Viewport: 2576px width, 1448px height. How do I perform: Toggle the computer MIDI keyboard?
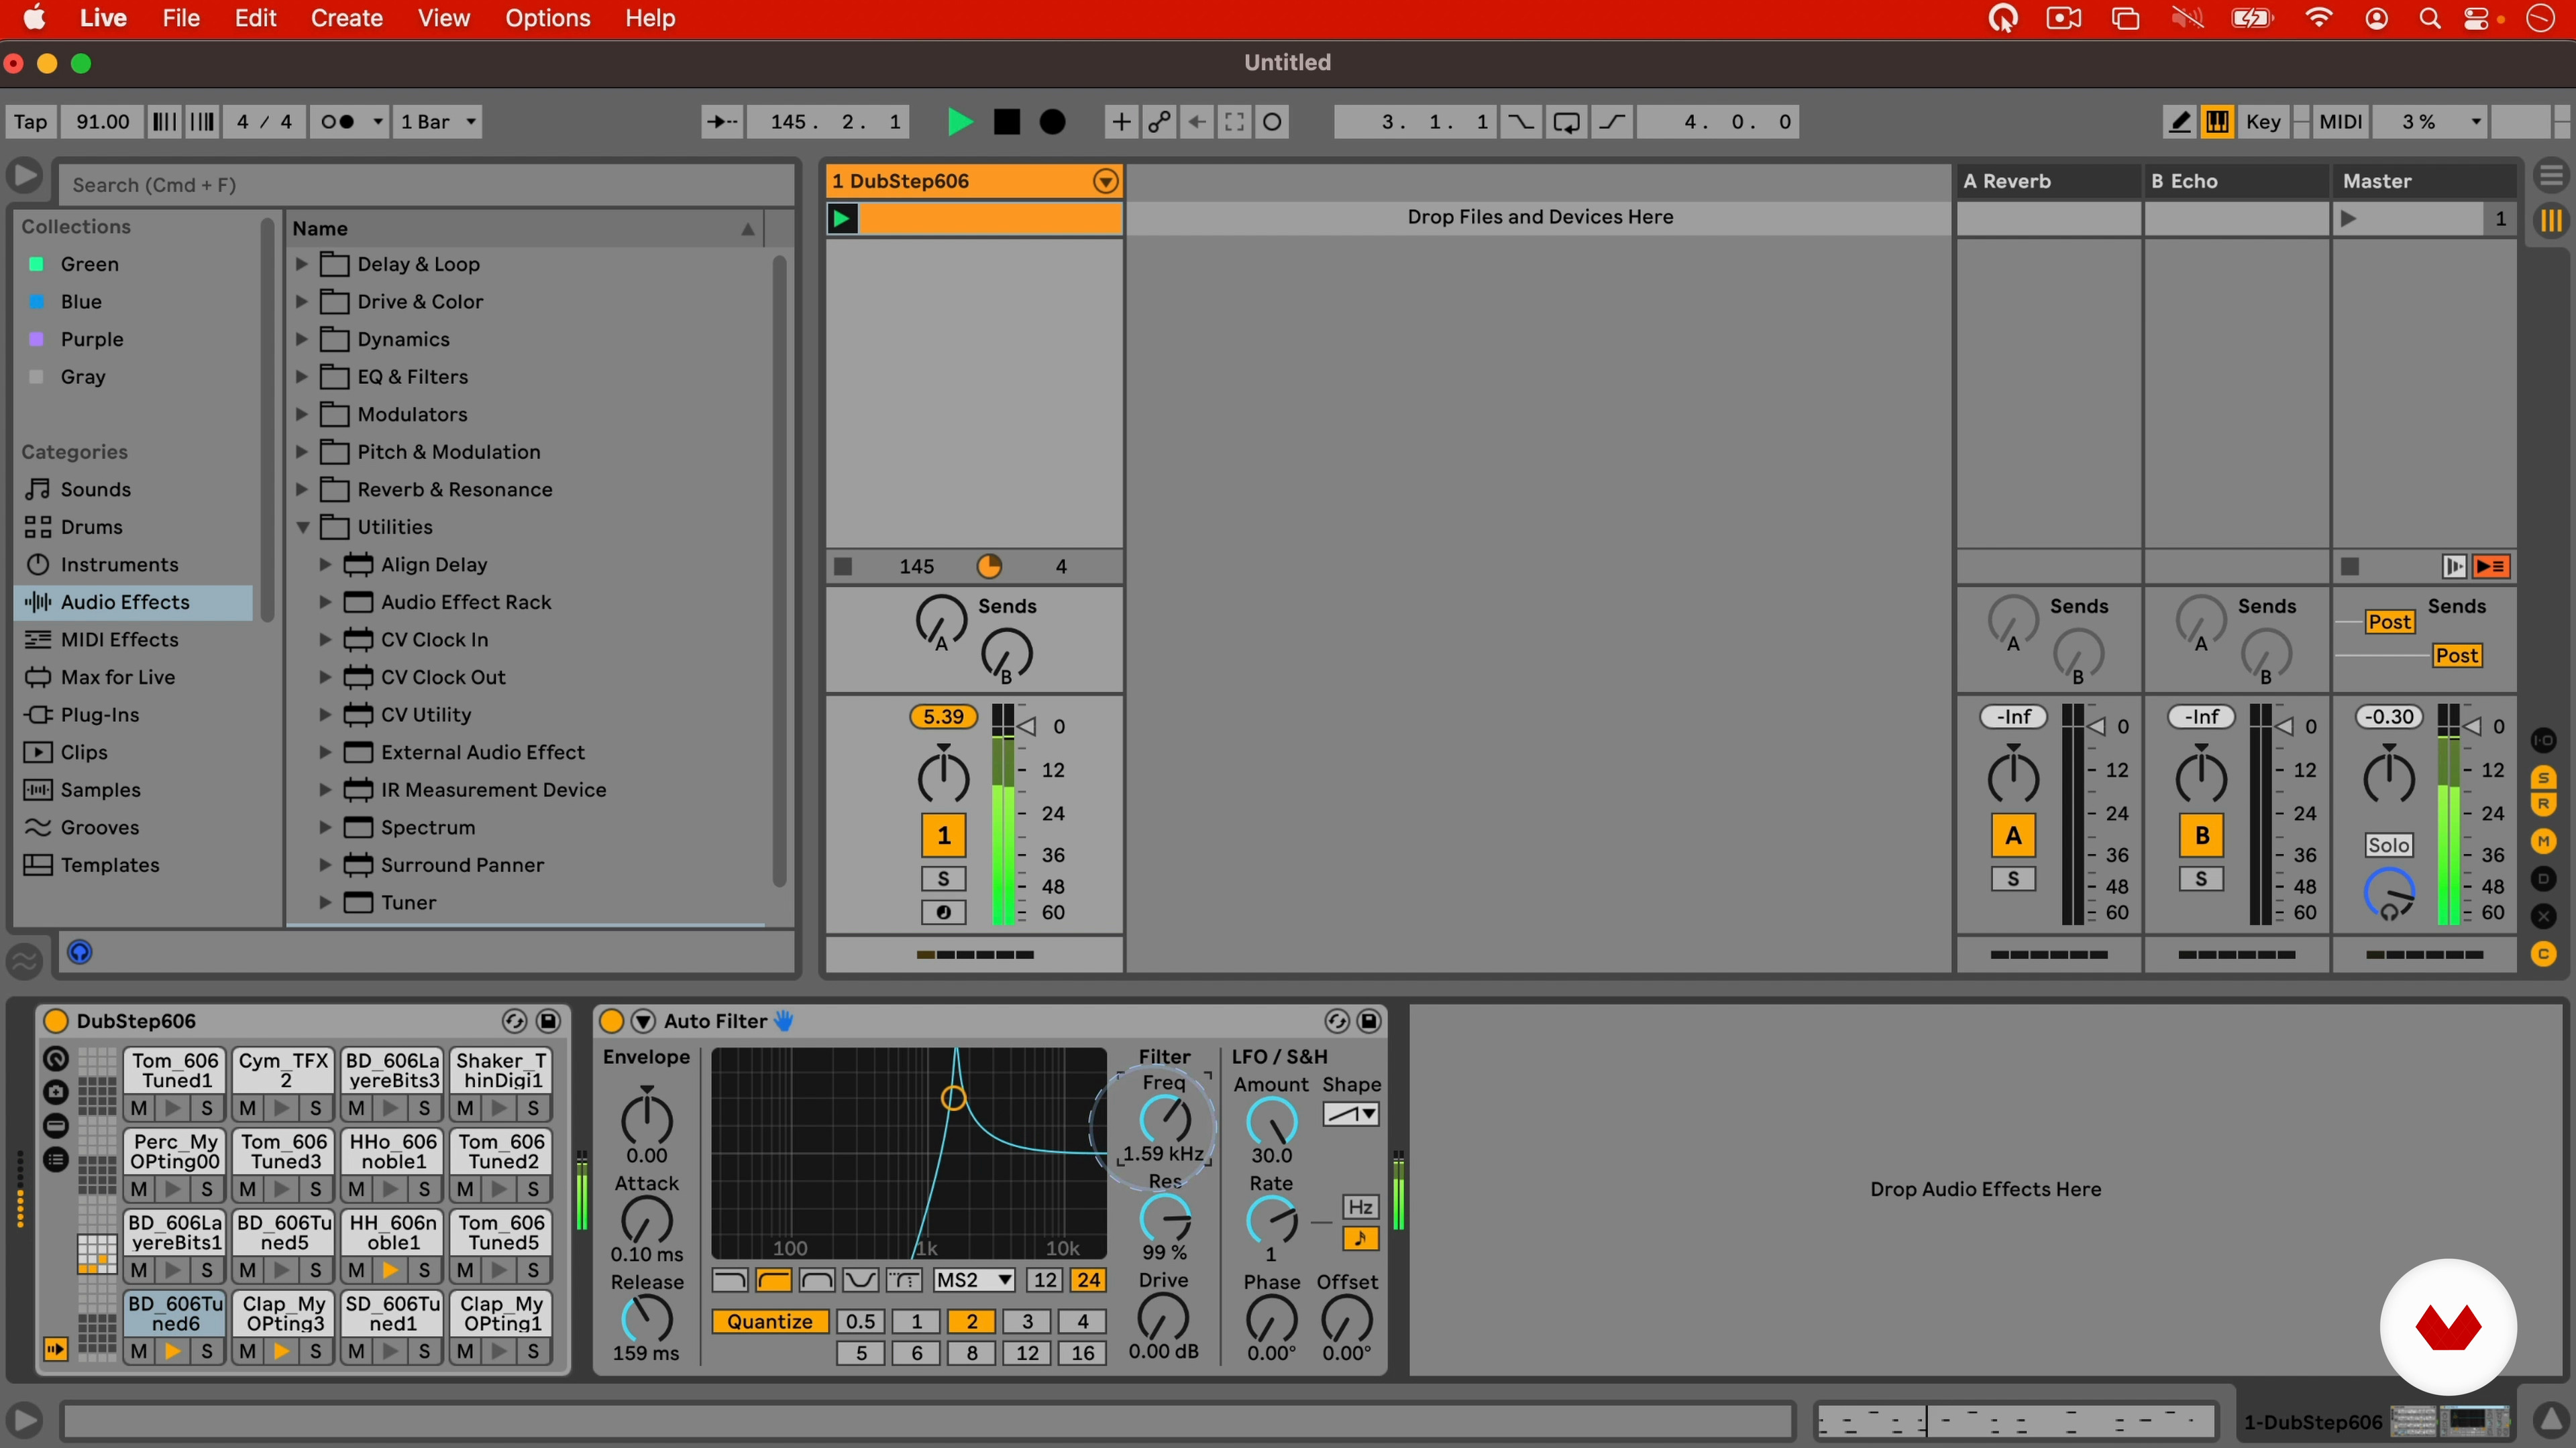tap(2217, 122)
